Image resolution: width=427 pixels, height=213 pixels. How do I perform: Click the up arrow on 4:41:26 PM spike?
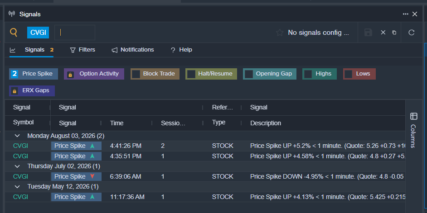pyautogui.click(x=92, y=146)
